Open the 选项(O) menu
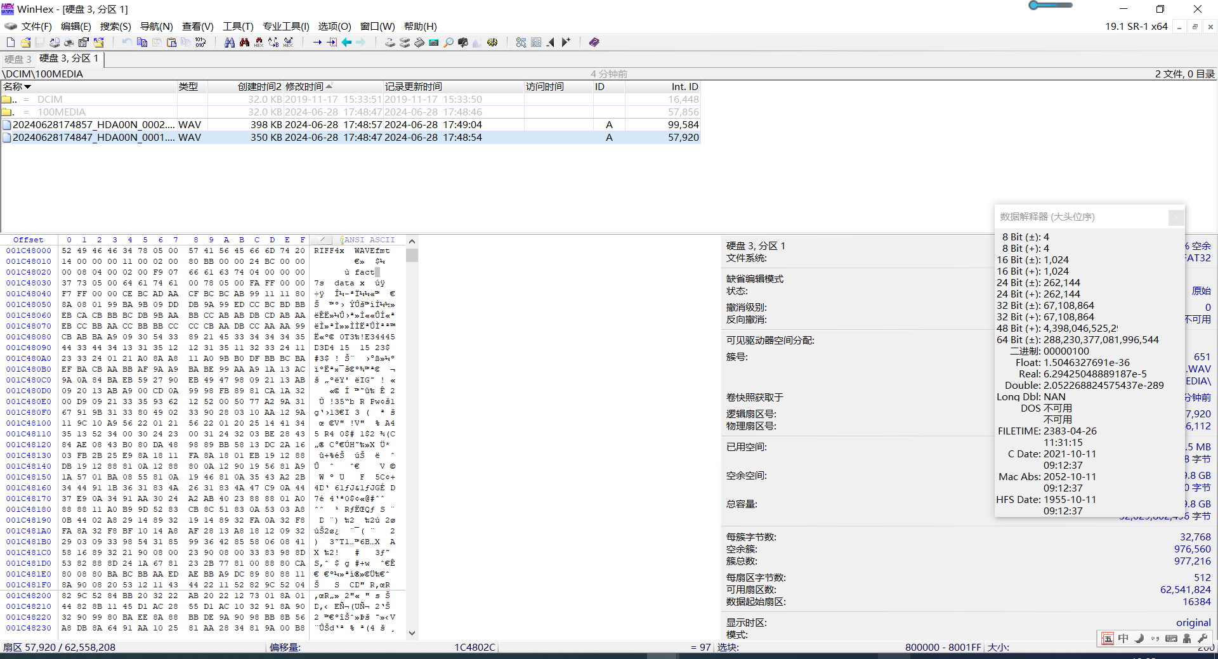Image resolution: width=1218 pixels, height=659 pixels. point(334,26)
